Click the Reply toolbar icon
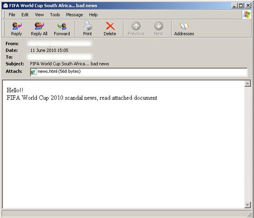 coord(17,26)
